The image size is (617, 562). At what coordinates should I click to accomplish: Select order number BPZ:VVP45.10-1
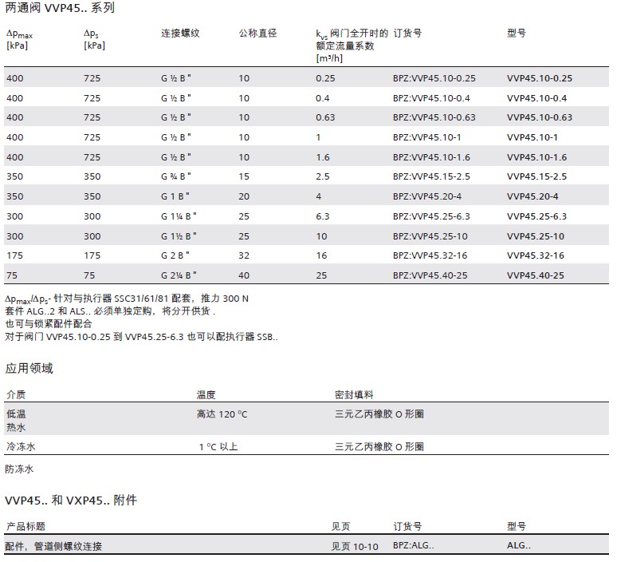[x=427, y=137]
